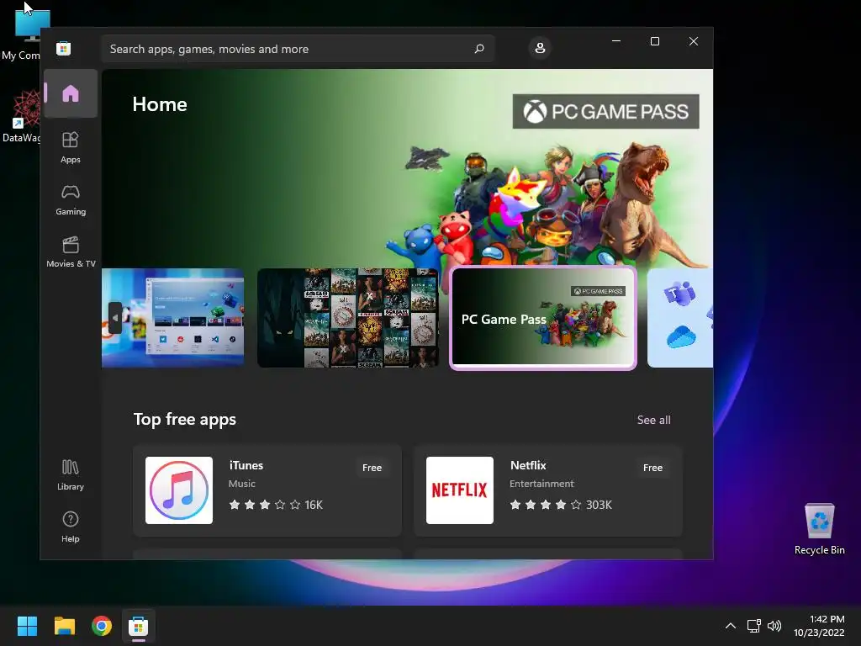Open the Netflix app logo

click(460, 490)
